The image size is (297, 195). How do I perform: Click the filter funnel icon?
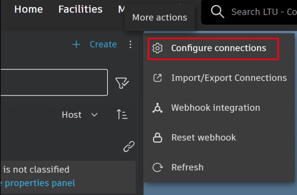coord(122,83)
